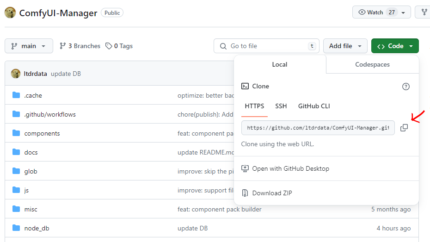Click 'improve: support fil' commit message

(206, 190)
